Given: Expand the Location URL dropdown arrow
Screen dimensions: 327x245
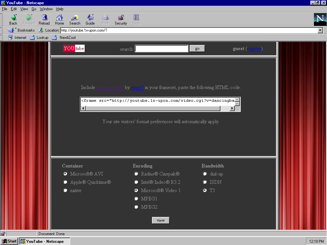Looking at the screenshot, I should coord(320,30).
